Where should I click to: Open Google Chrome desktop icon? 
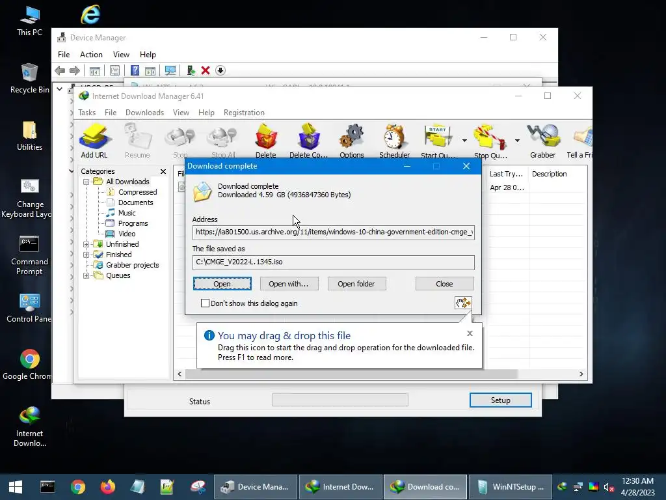tap(29, 365)
